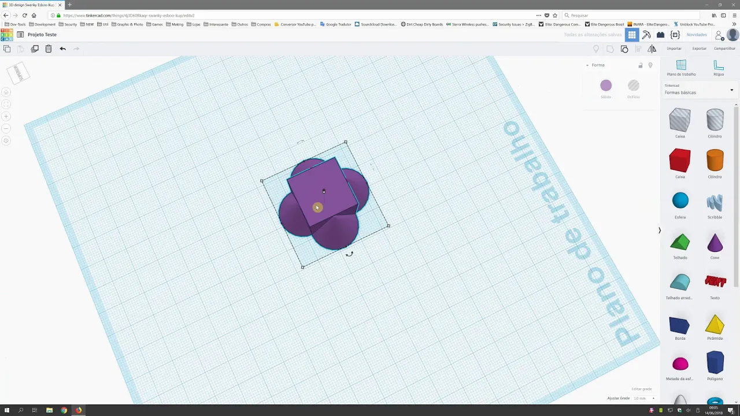Open the Bricks mode
The width and height of the screenshot is (740, 416).
660,35
